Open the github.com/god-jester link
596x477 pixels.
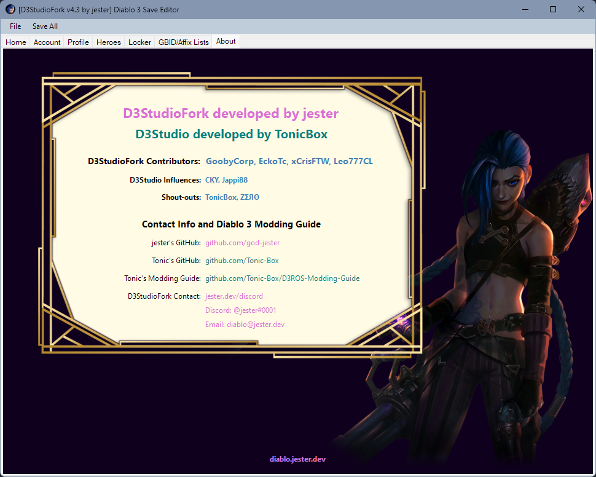tap(243, 243)
